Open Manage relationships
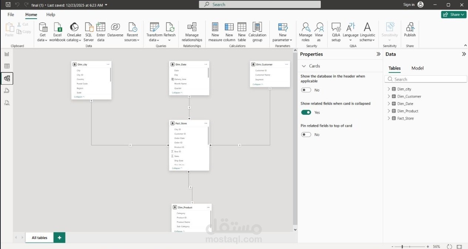This screenshot has width=468, height=249. 192,32
